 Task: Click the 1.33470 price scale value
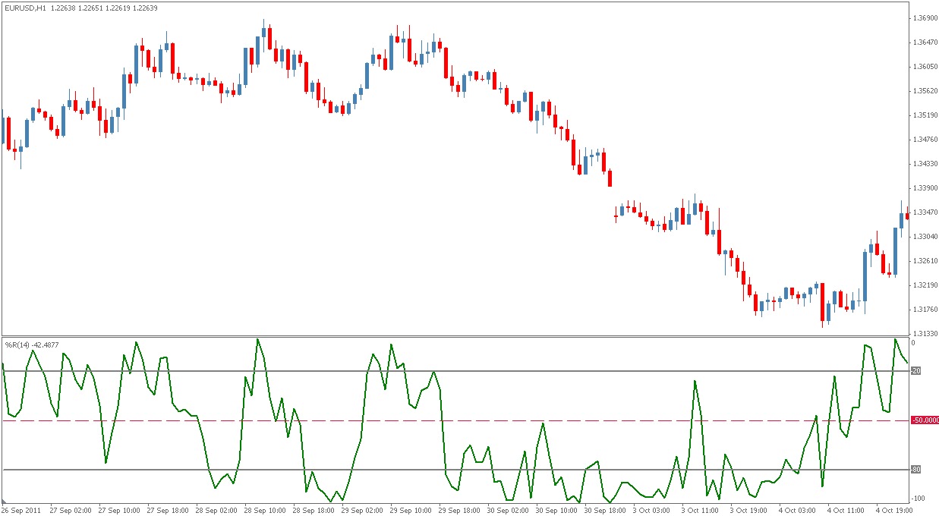pos(924,212)
